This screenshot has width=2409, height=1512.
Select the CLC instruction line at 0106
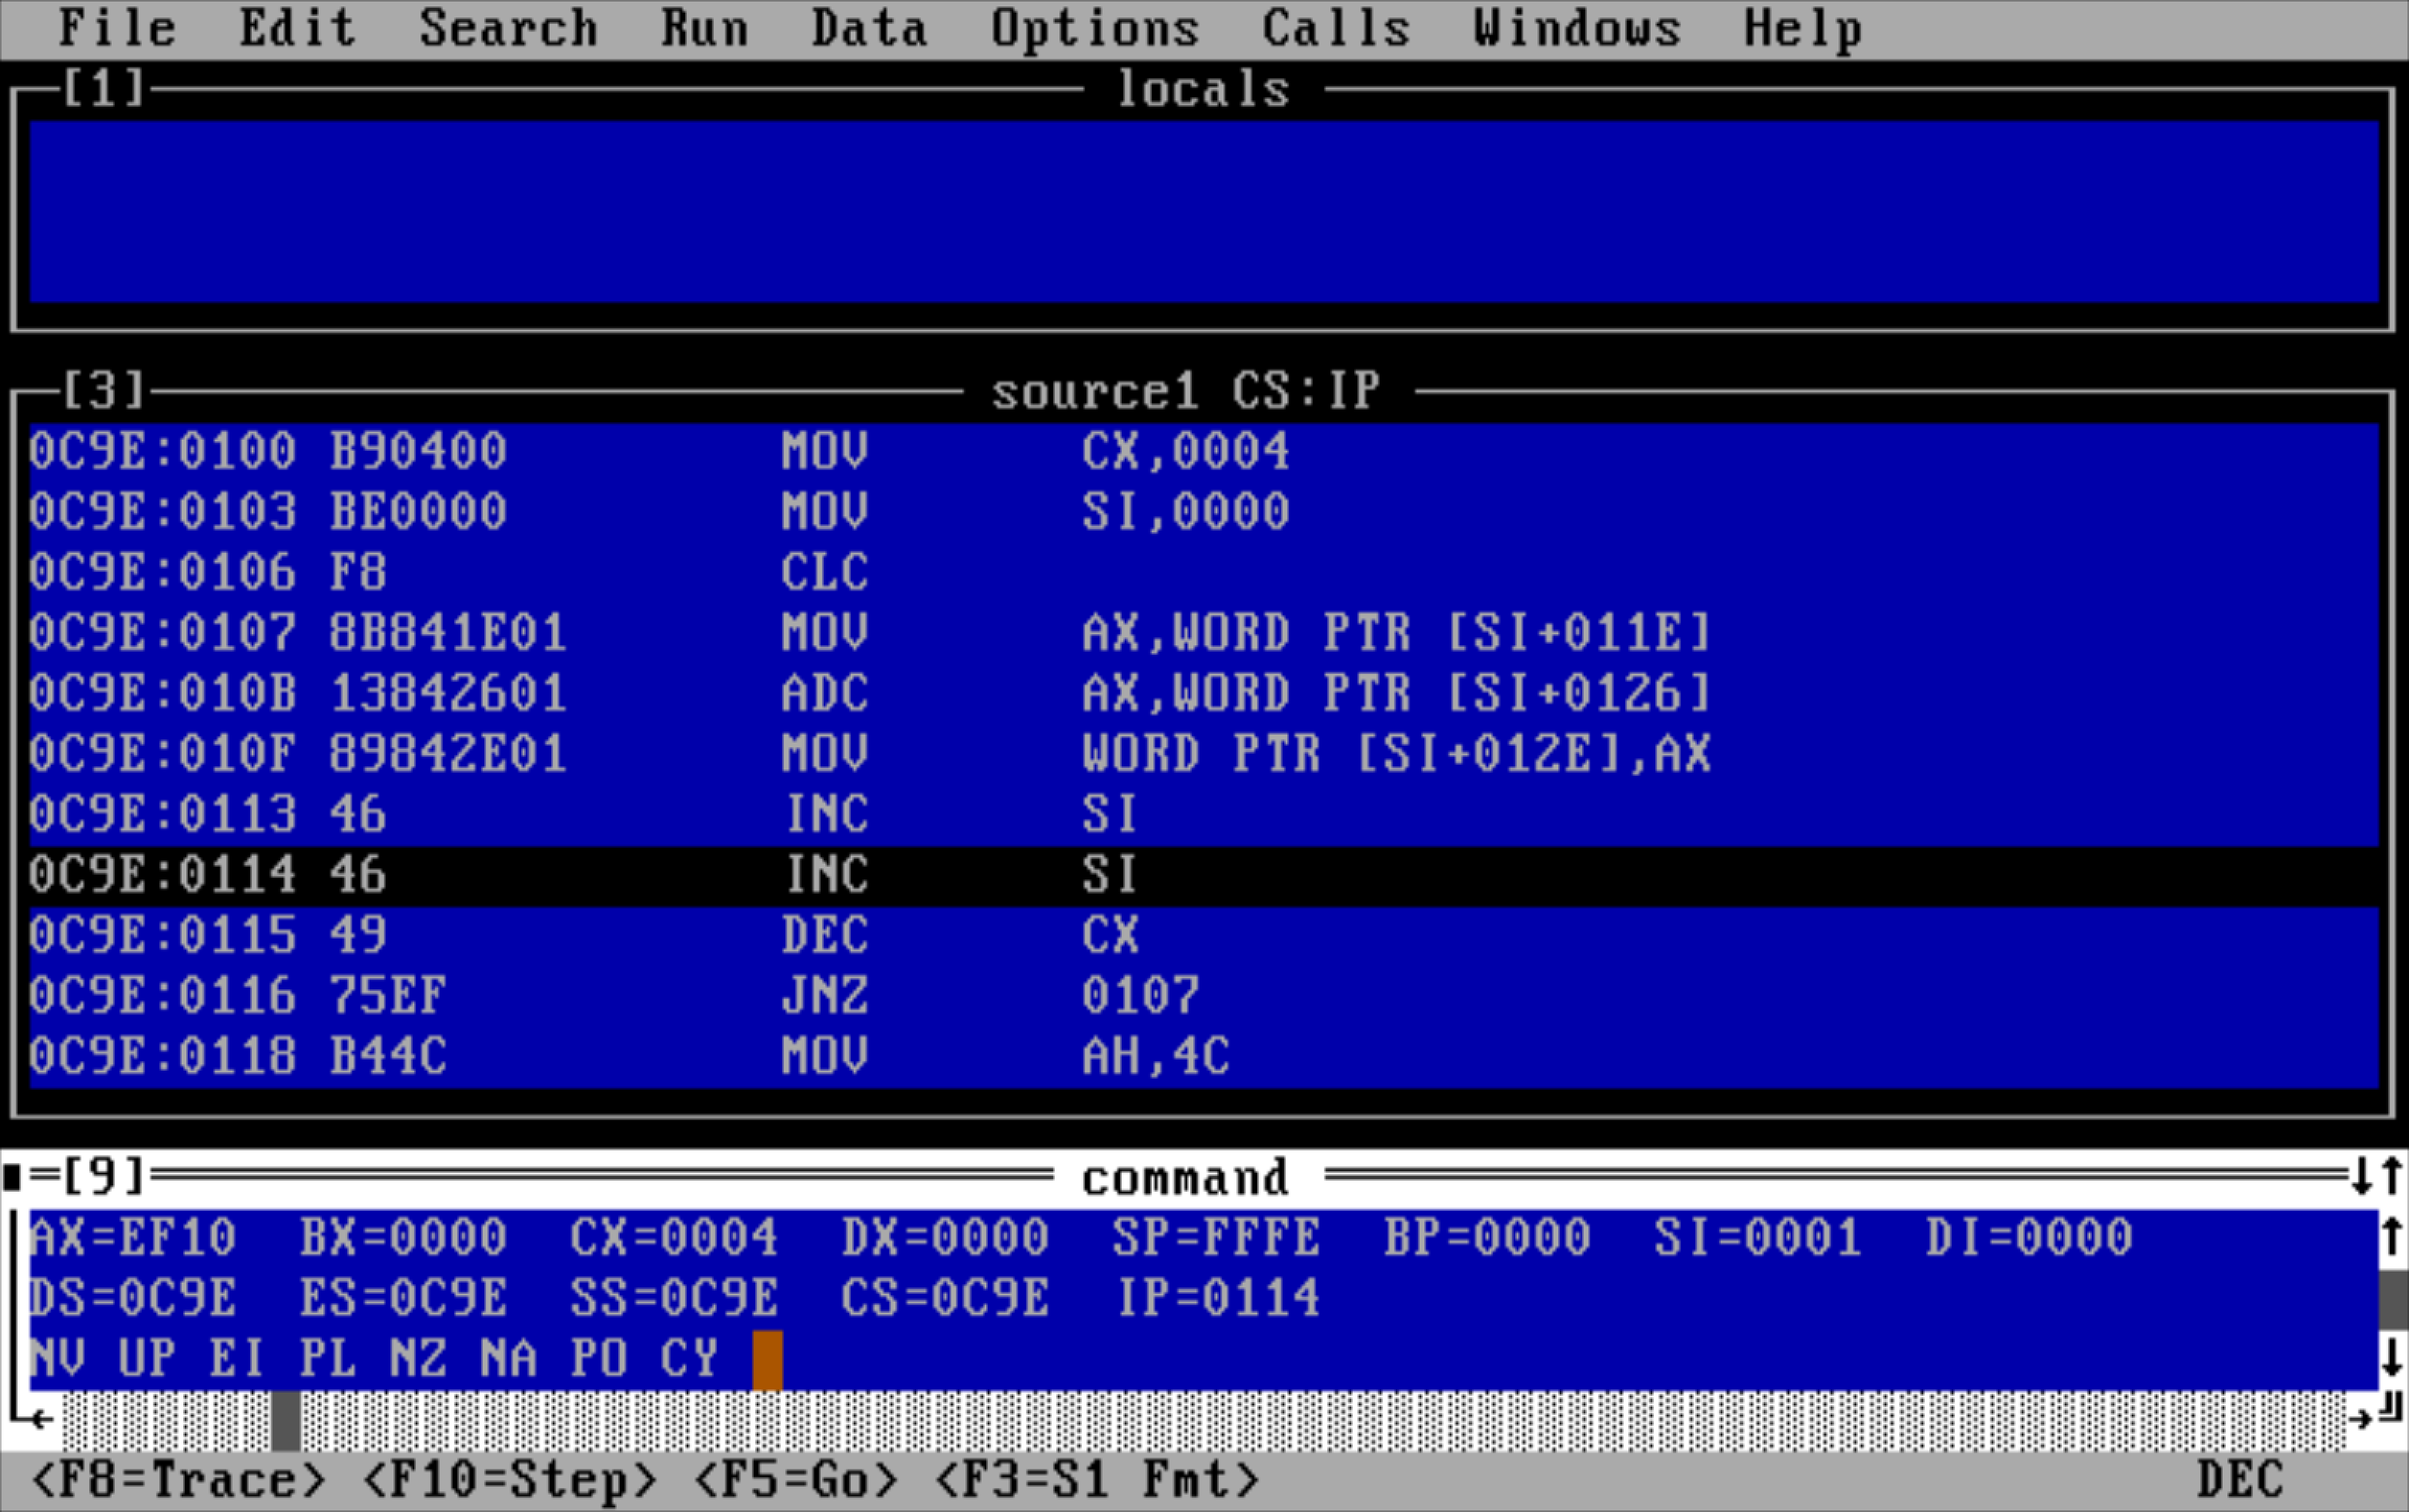1204,573
